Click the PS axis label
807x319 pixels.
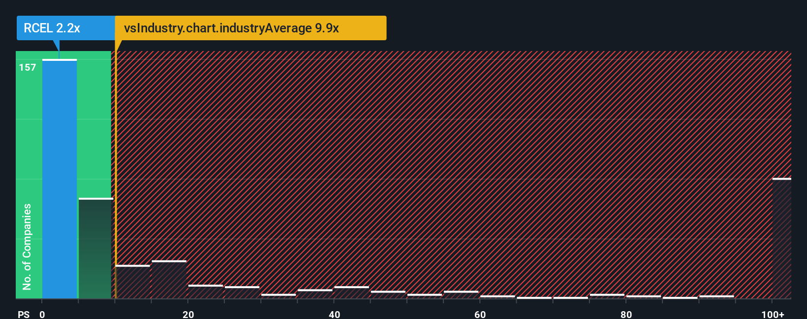coord(24,314)
